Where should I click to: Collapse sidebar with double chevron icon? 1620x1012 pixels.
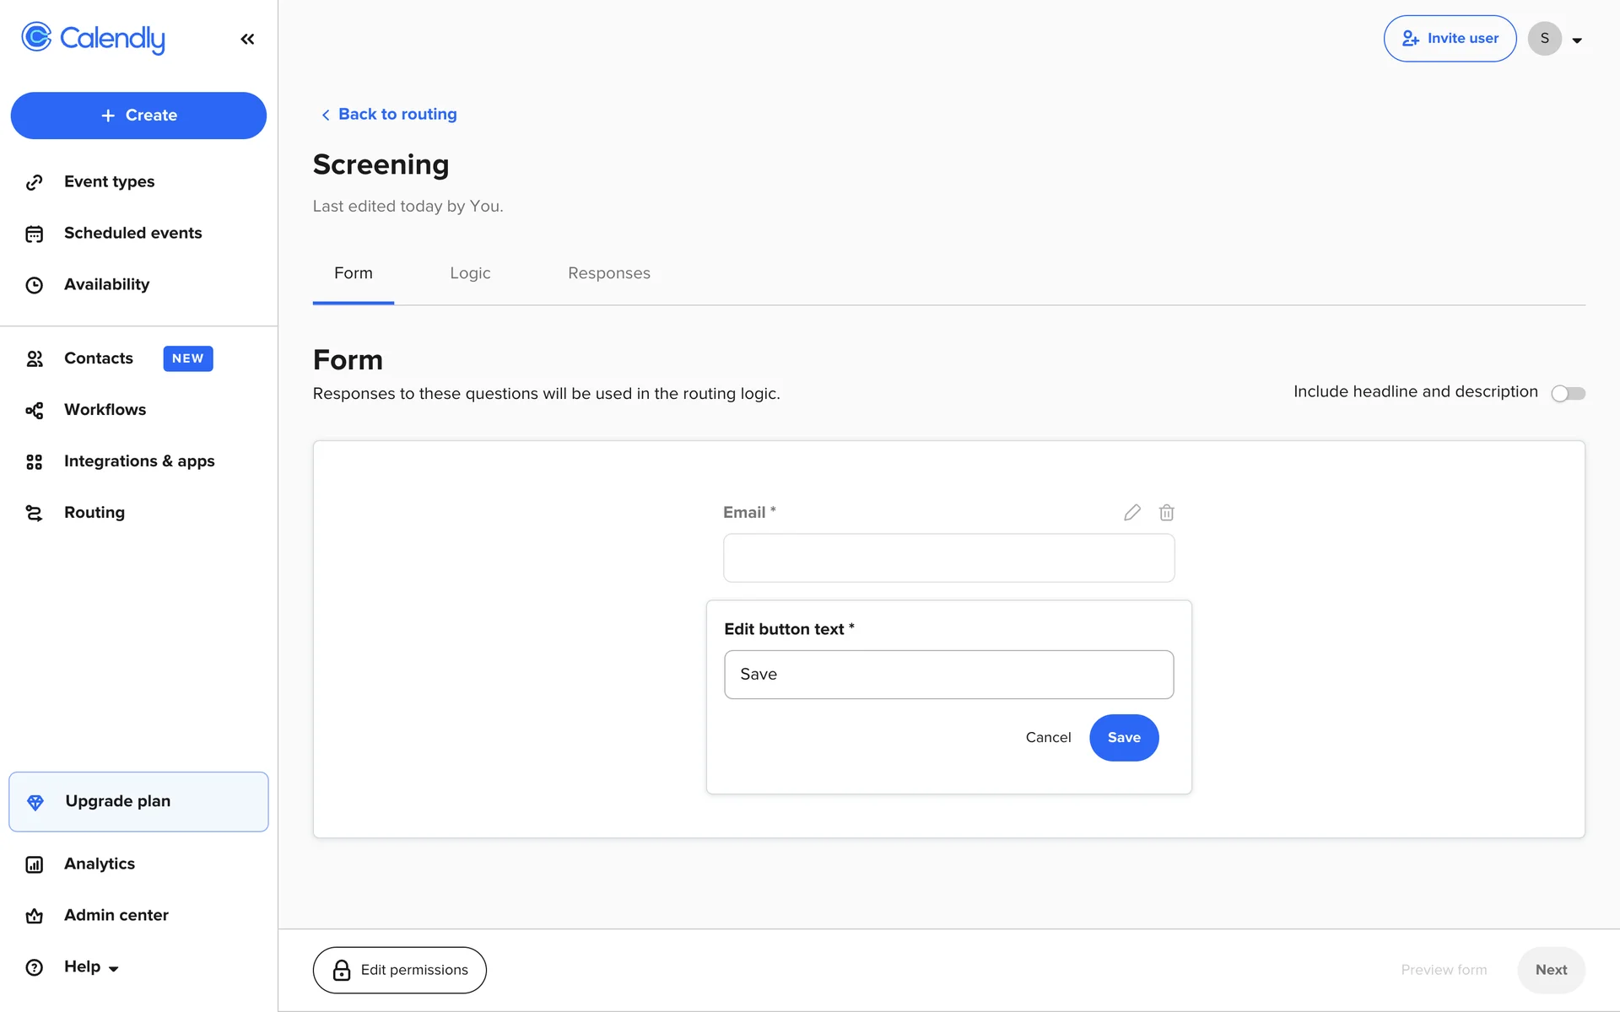pyautogui.click(x=247, y=39)
